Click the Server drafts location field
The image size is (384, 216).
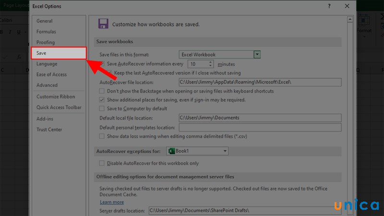(x=245, y=210)
